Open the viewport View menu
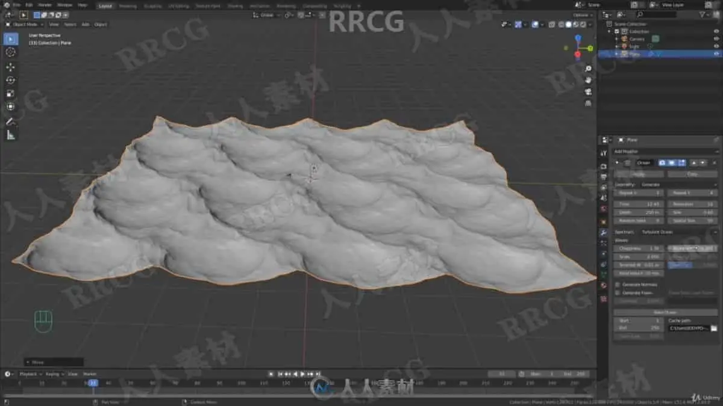This screenshot has height=406, width=723. (54, 25)
